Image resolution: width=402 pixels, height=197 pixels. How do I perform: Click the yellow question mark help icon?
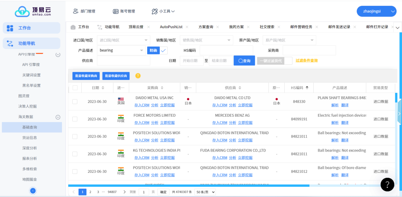click(x=138, y=76)
